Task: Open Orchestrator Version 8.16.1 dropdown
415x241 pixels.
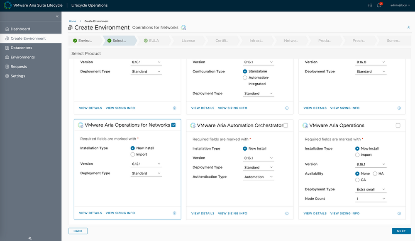Action: point(258,158)
